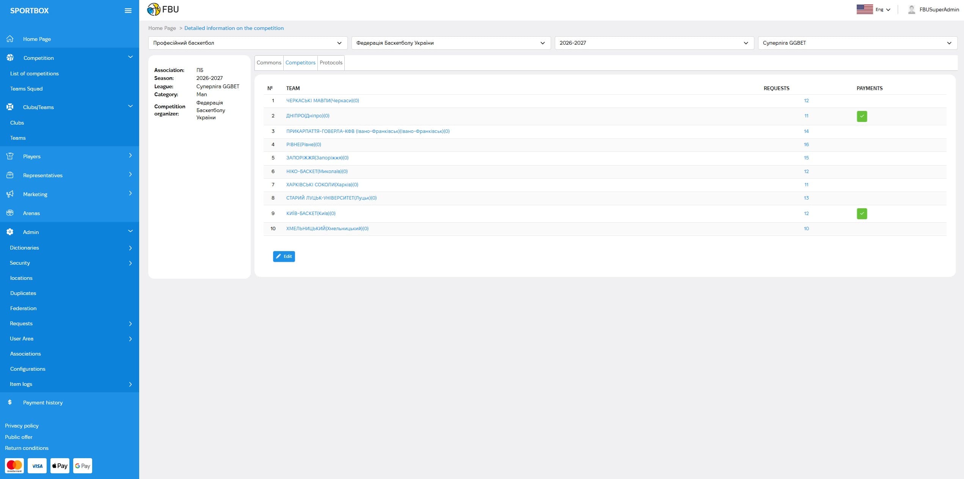Click the Arenas stadium icon
964x479 pixels.
[10, 213]
